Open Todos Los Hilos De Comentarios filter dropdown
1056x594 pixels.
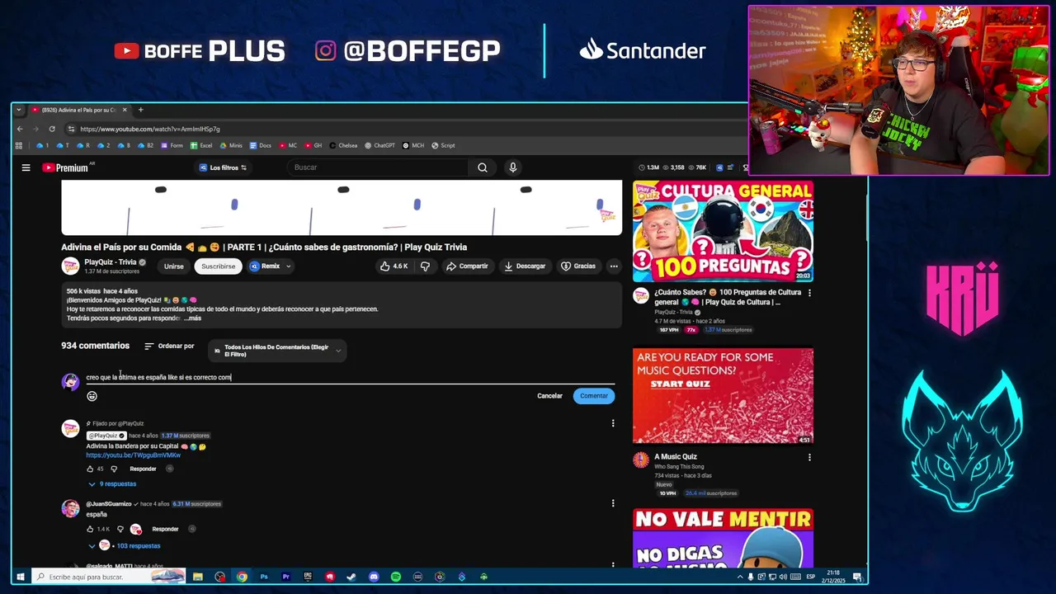(x=277, y=351)
